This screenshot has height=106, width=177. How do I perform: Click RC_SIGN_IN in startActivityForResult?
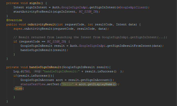(x=88, y=12)
